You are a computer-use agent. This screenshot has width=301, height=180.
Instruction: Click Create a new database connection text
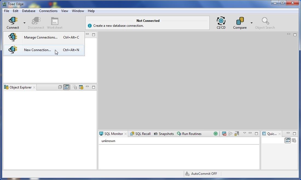coord(118,26)
